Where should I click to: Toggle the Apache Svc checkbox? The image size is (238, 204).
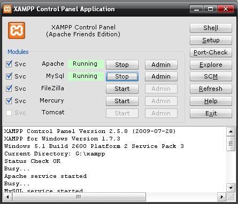pos(9,64)
